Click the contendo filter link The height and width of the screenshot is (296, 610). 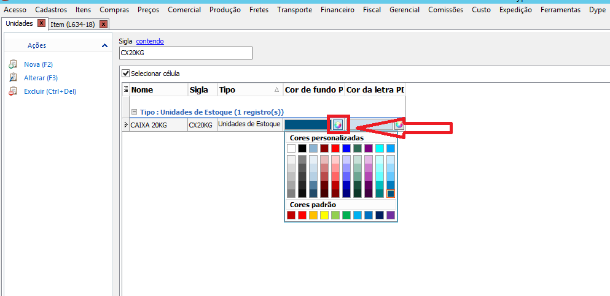click(x=150, y=40)
